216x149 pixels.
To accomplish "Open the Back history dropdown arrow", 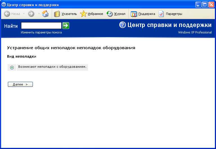I will (x=24, y=13).
